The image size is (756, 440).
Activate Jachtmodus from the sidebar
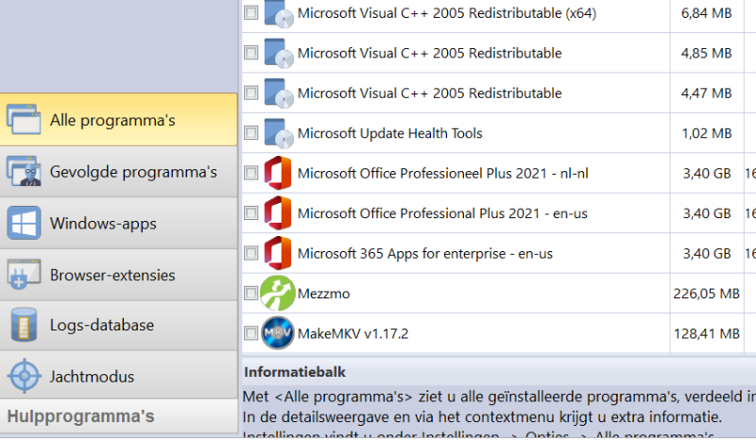tap(92, 377)
